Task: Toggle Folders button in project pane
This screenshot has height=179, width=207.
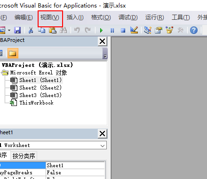Action: pos(13,53)
